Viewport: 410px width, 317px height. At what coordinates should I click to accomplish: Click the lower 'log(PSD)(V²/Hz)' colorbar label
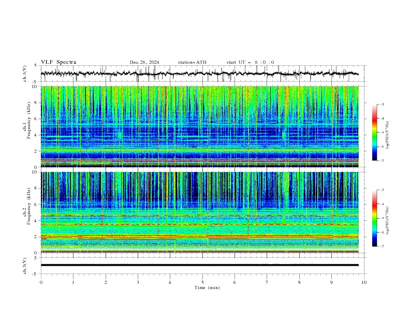click(x=387, y=221)
